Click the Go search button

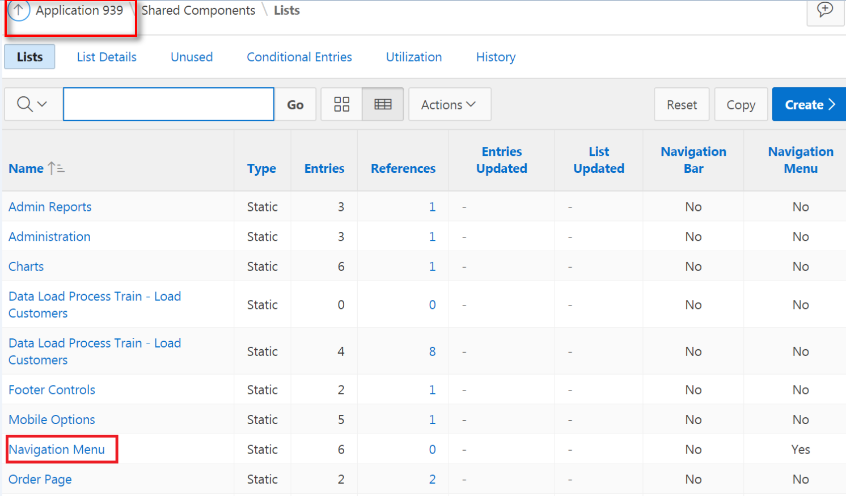295,104
